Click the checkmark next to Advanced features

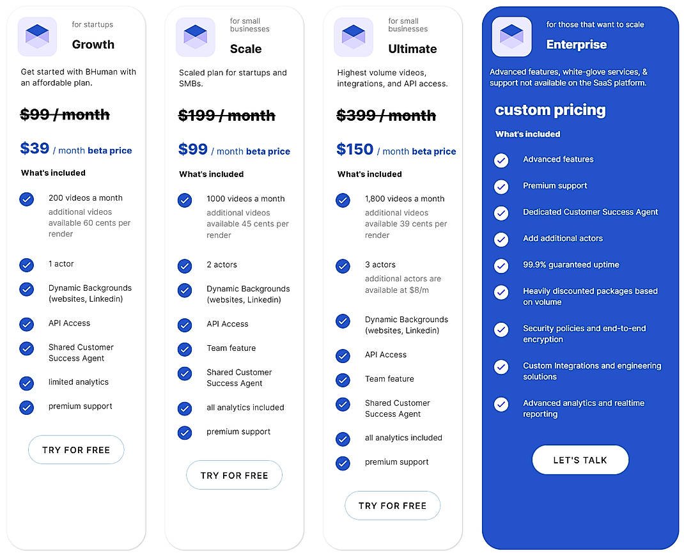pyautogui.click(x=501, y=160)
